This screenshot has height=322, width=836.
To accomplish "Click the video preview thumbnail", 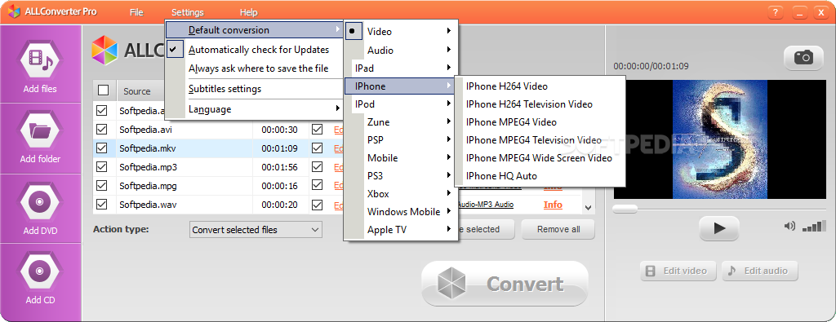I will 720,139.
